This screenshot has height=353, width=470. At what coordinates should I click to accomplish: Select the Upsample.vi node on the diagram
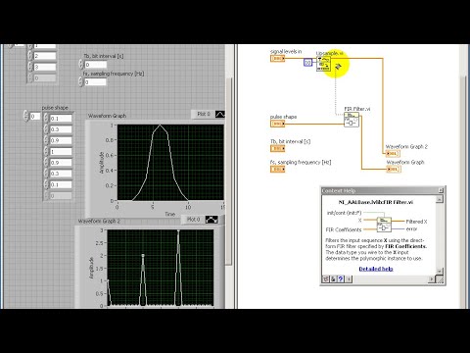[x=323, y=64]
